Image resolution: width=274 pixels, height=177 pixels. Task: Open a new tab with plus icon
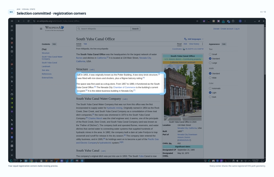click(12, 155)
